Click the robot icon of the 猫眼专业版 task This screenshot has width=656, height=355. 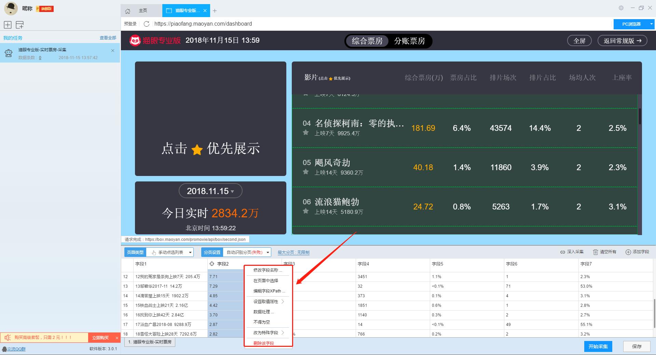point(9,53)
